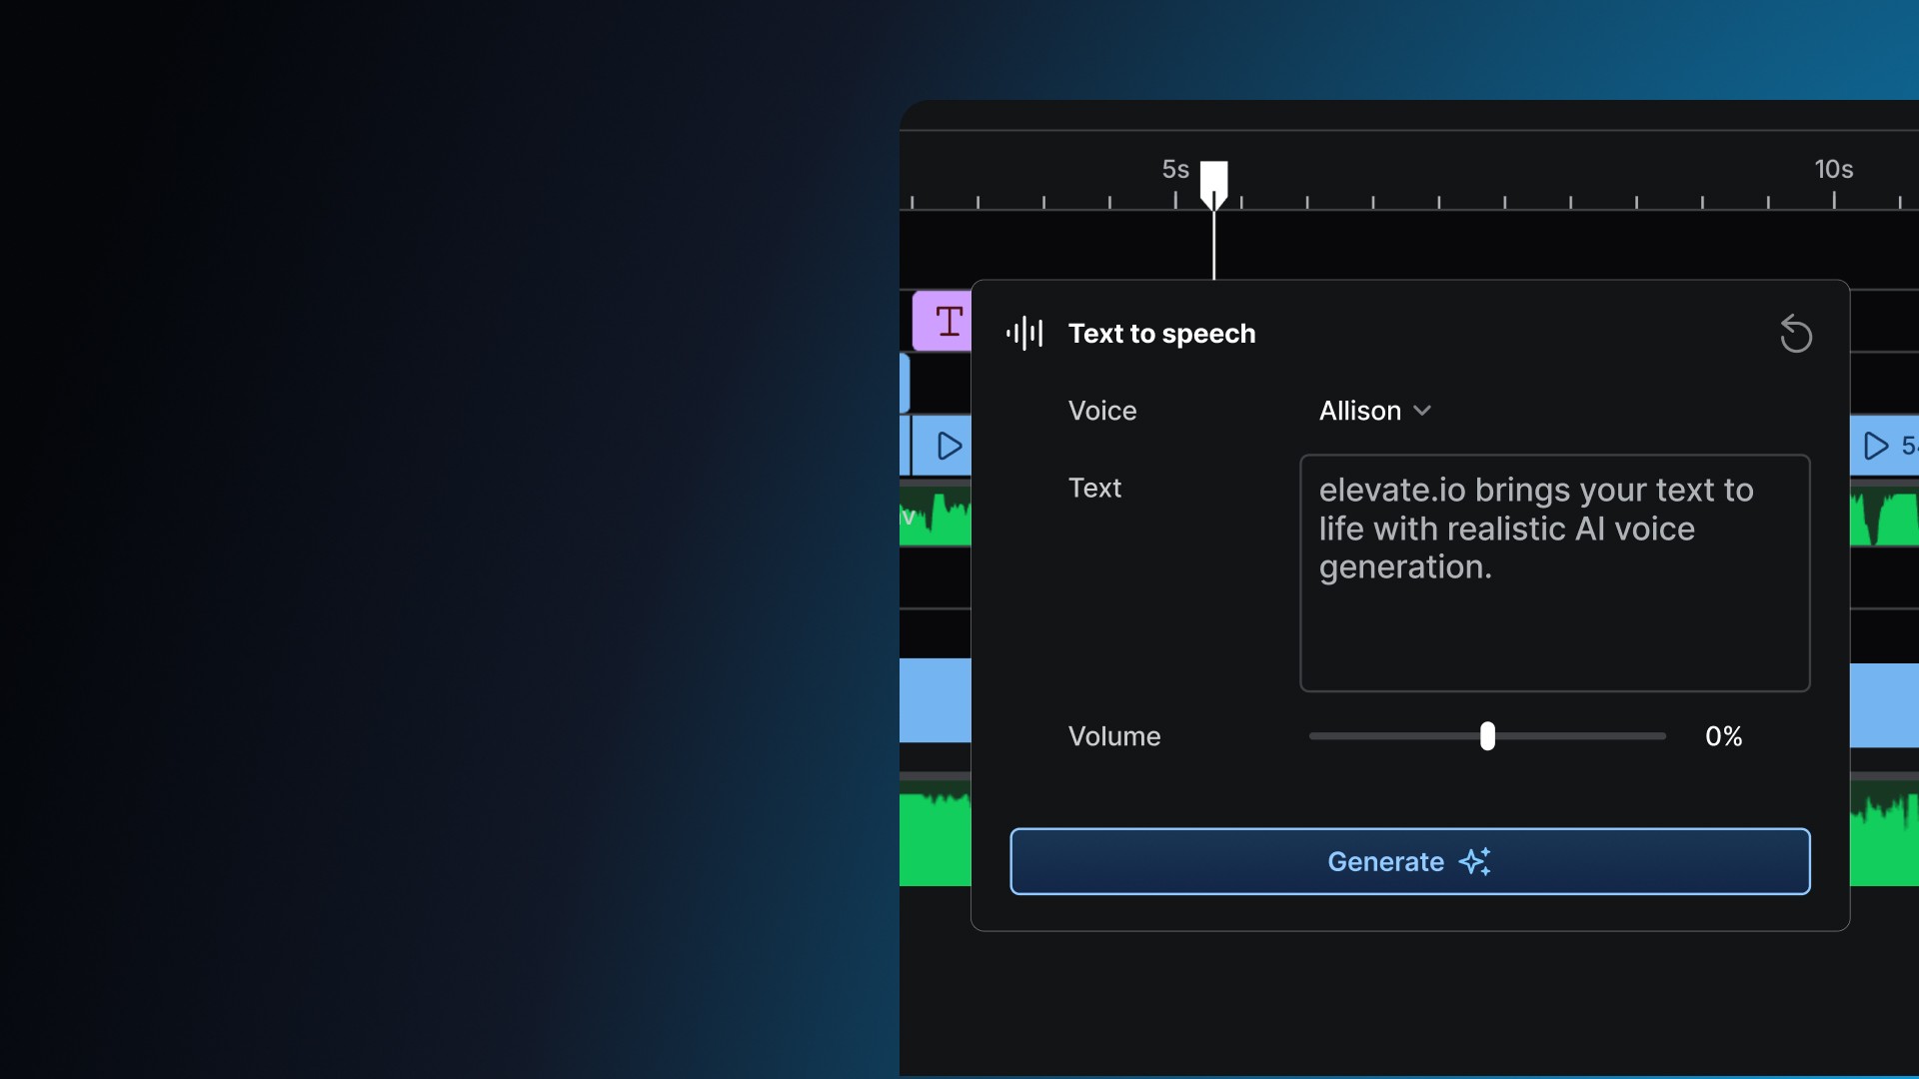
Task: Click the play icon on right video clip
Action: click(x=1876, y=446)
